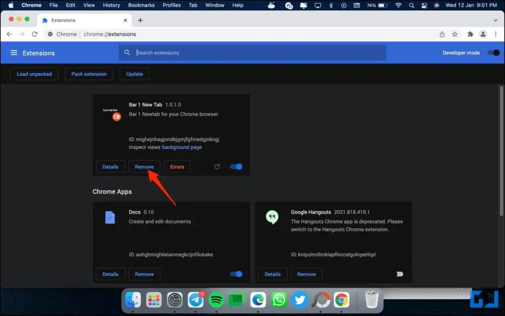The height and width of the screenshot is (316, 505).
Task: Bookmark this page with the star icon
Action: pos(455,34)
